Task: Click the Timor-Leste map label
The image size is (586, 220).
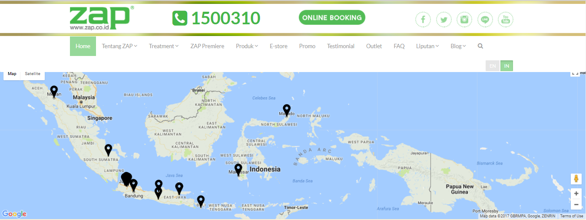Action: tap(295, 207)
